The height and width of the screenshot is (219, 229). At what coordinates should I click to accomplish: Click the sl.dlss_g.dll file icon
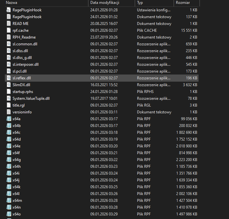pyautogui.click(x=9, y=58)
